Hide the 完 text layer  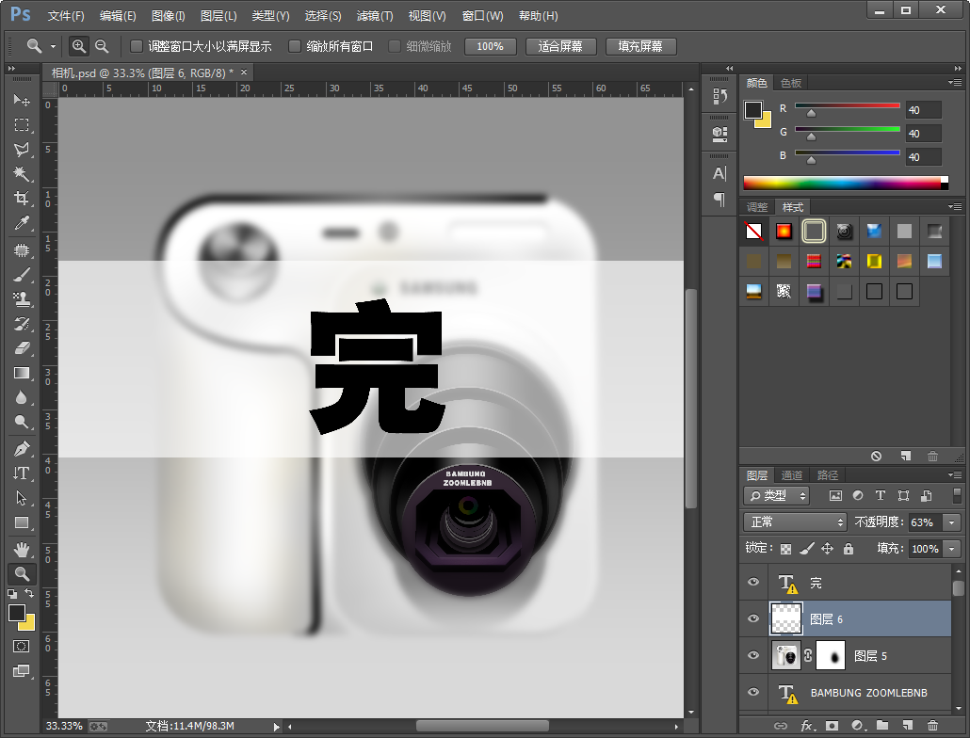click(x=753, y=583)
